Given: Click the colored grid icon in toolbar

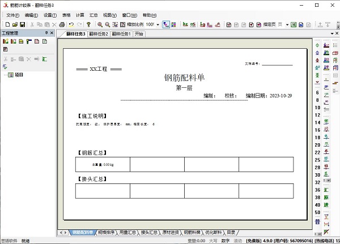Looking at the screenshot, I should [174, 24].
